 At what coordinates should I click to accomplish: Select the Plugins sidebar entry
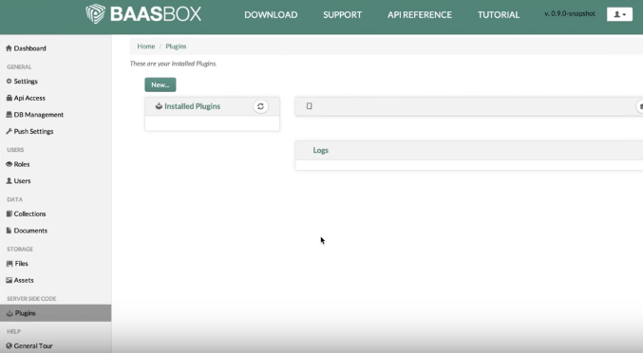(x=55, y=313)
